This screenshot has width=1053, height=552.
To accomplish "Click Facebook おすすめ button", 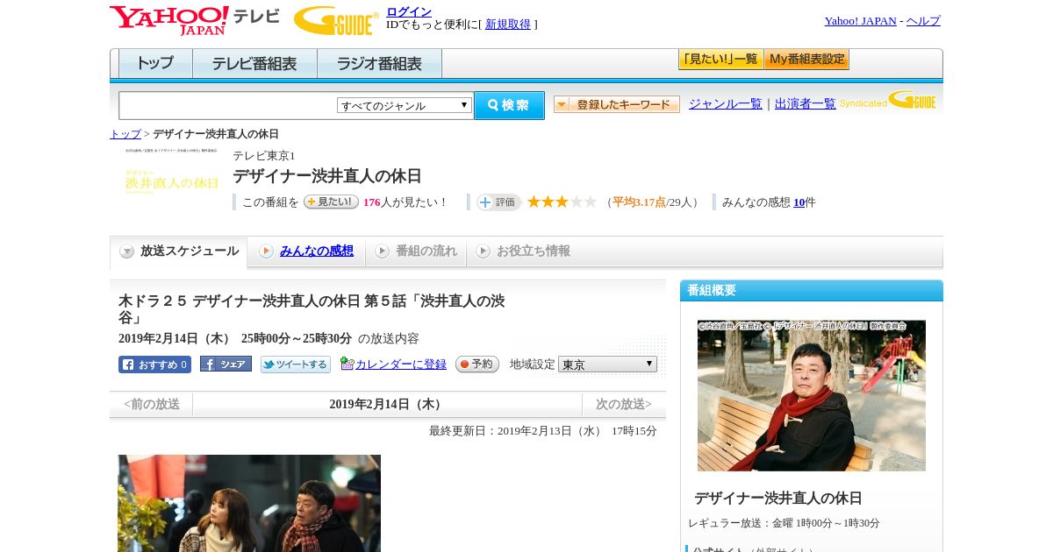I will [x=154, y=364].
